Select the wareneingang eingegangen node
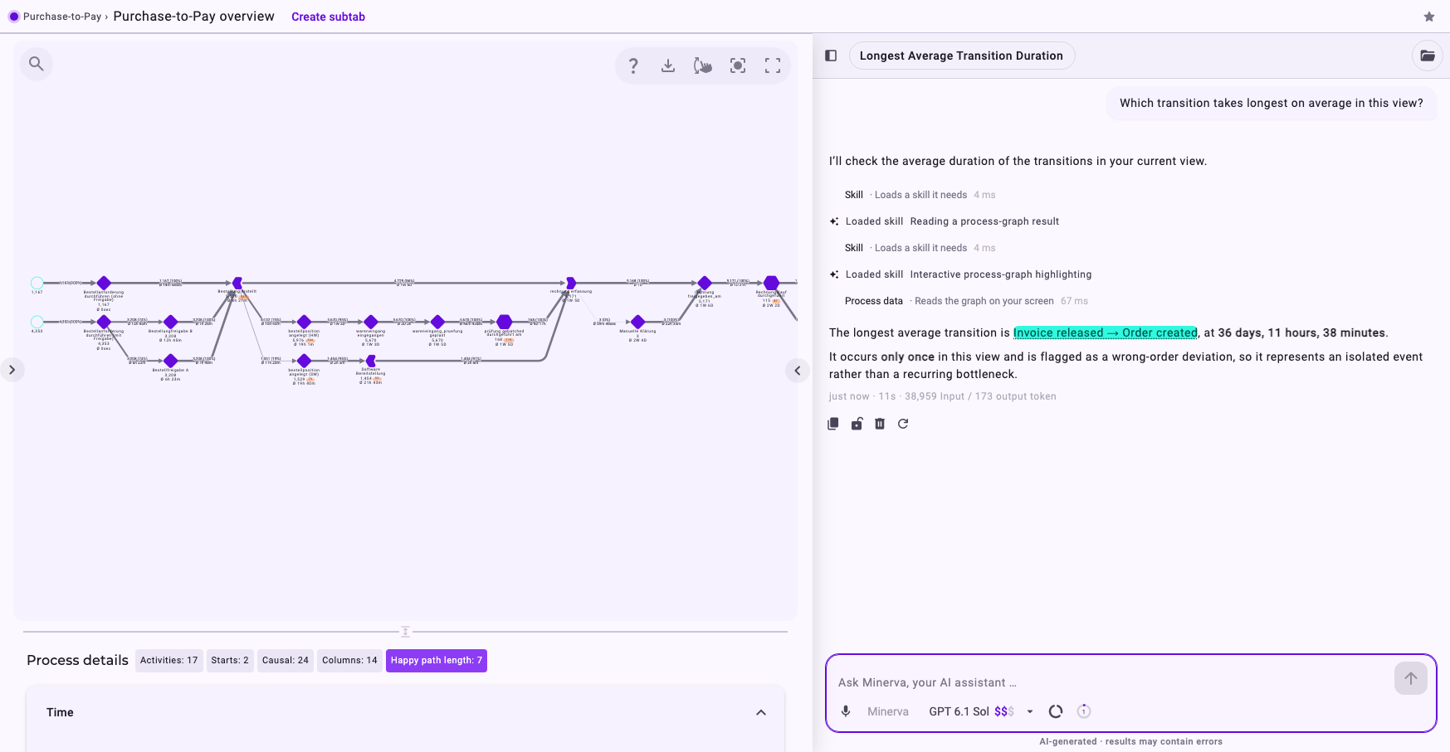Viewport: 1450px width, 752px height. [371, 322]
